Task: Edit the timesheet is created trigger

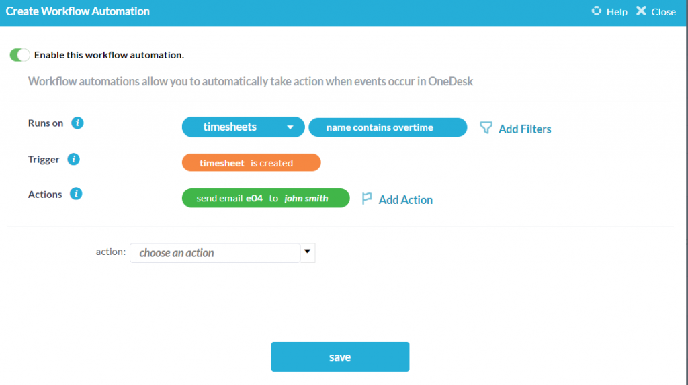Action: click(x=251, y=163)
